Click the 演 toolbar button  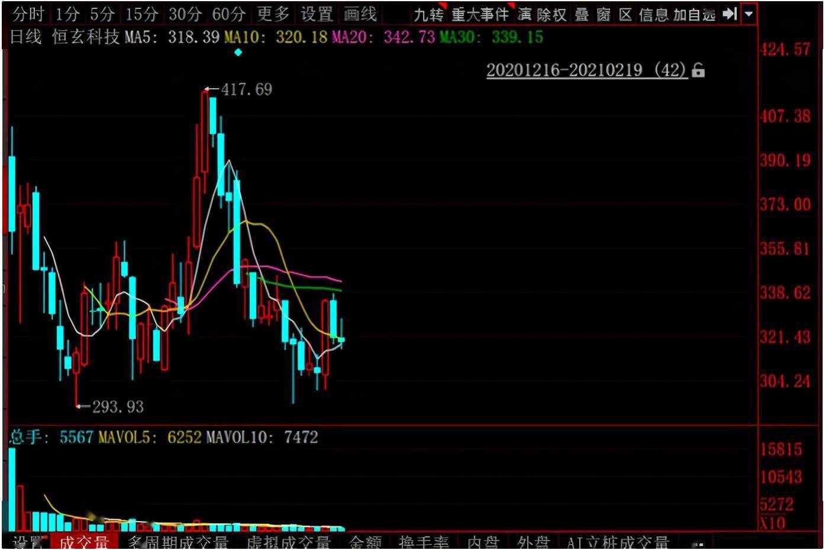point(524,14)
